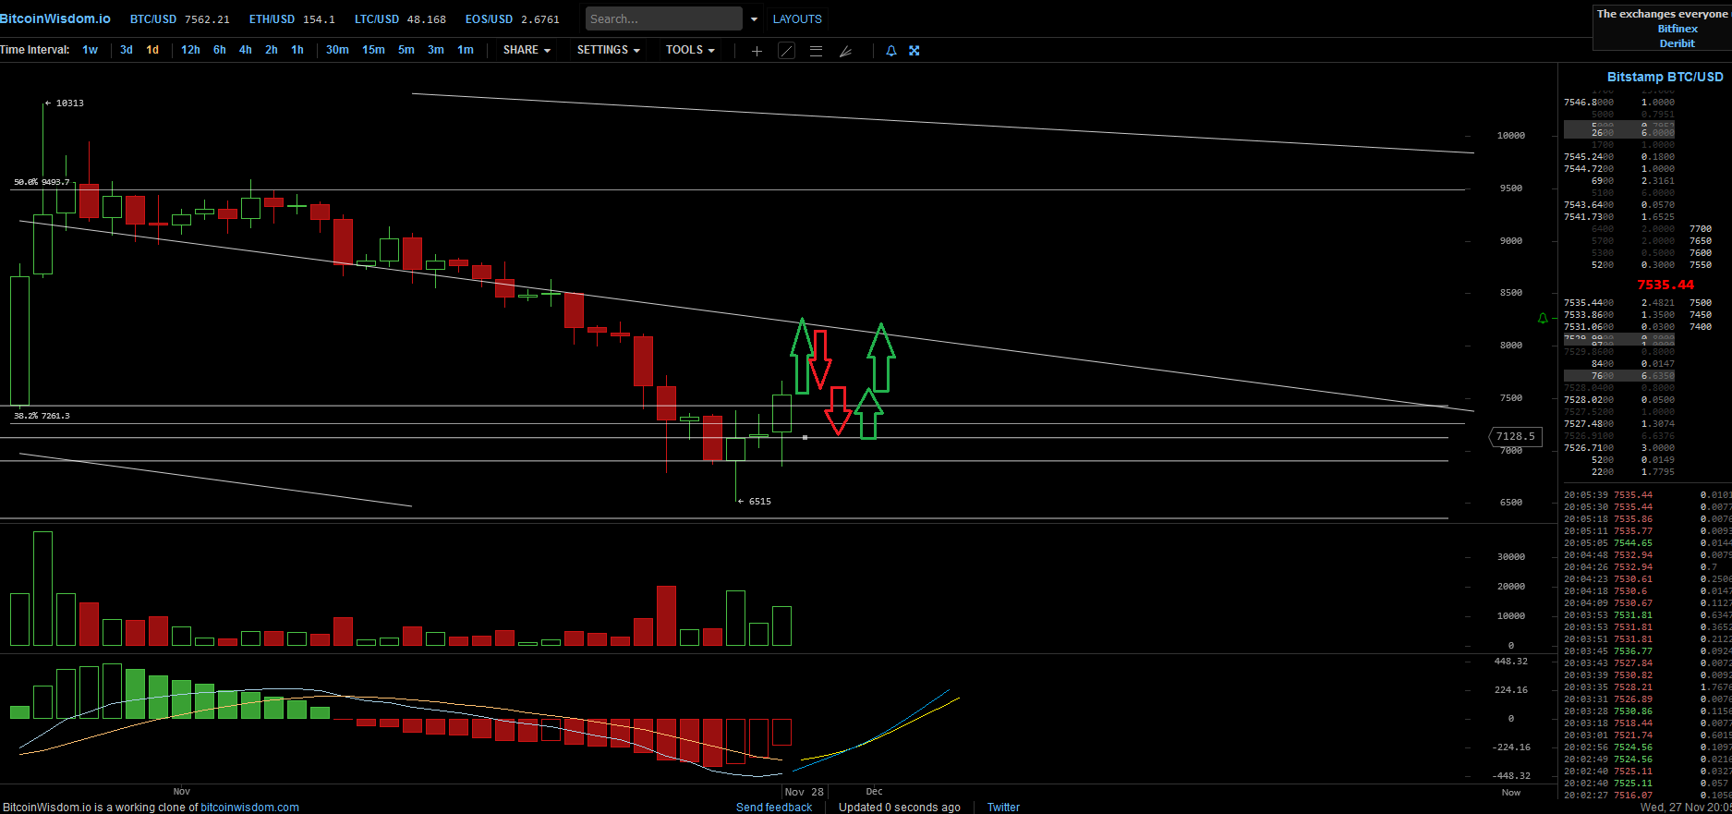Click into the Search input field
1732x814 pixels.
pos(663,18)
